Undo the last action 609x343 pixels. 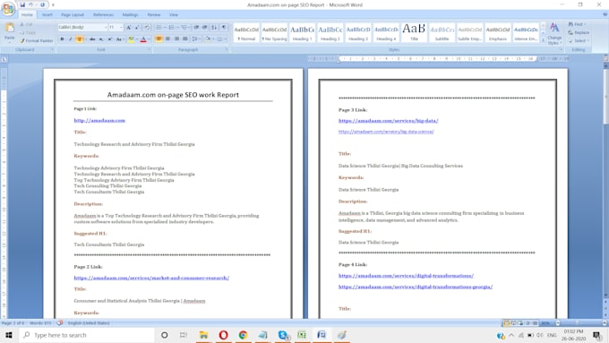click(31, 4)
